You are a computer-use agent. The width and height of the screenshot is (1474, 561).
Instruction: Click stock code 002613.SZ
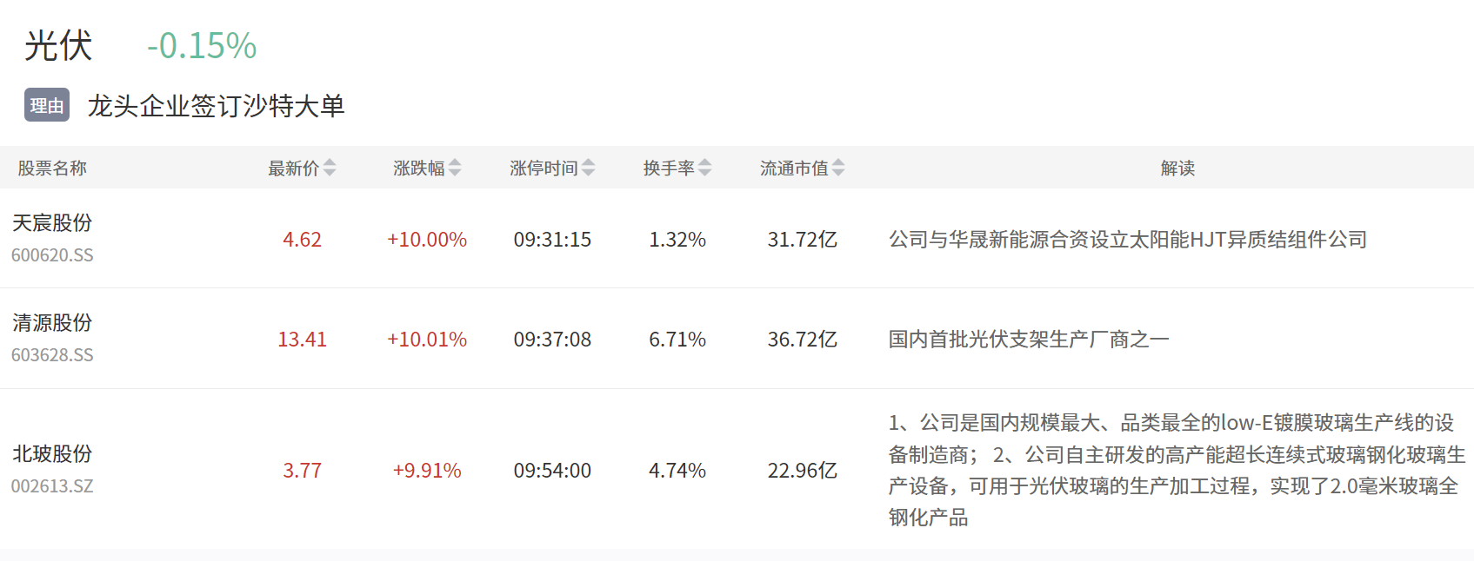pyautogui.click(x=52, y=486)
